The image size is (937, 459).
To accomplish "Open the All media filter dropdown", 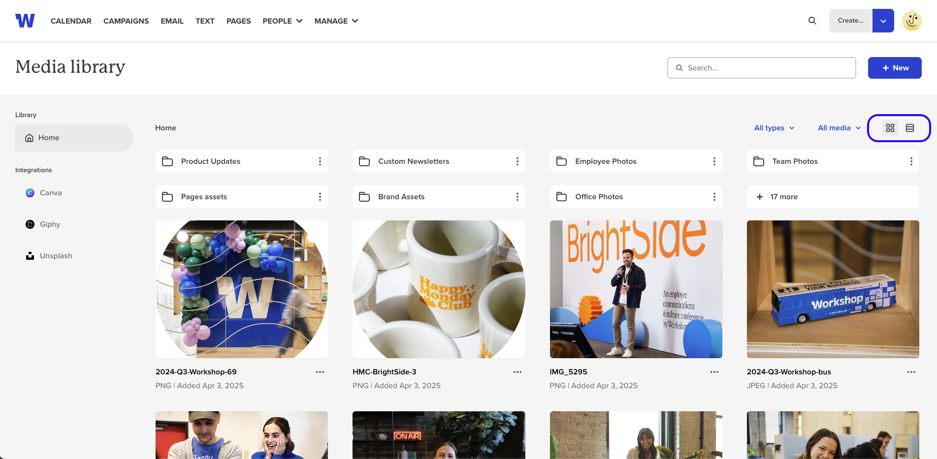I will [x=840, y=128].
